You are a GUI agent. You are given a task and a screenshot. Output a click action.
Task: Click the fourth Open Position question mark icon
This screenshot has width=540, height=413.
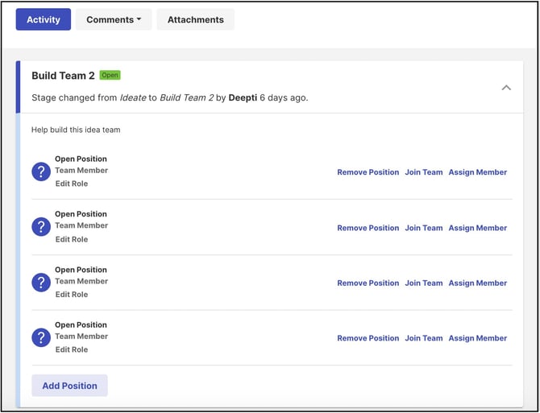(x=41, y=337)
